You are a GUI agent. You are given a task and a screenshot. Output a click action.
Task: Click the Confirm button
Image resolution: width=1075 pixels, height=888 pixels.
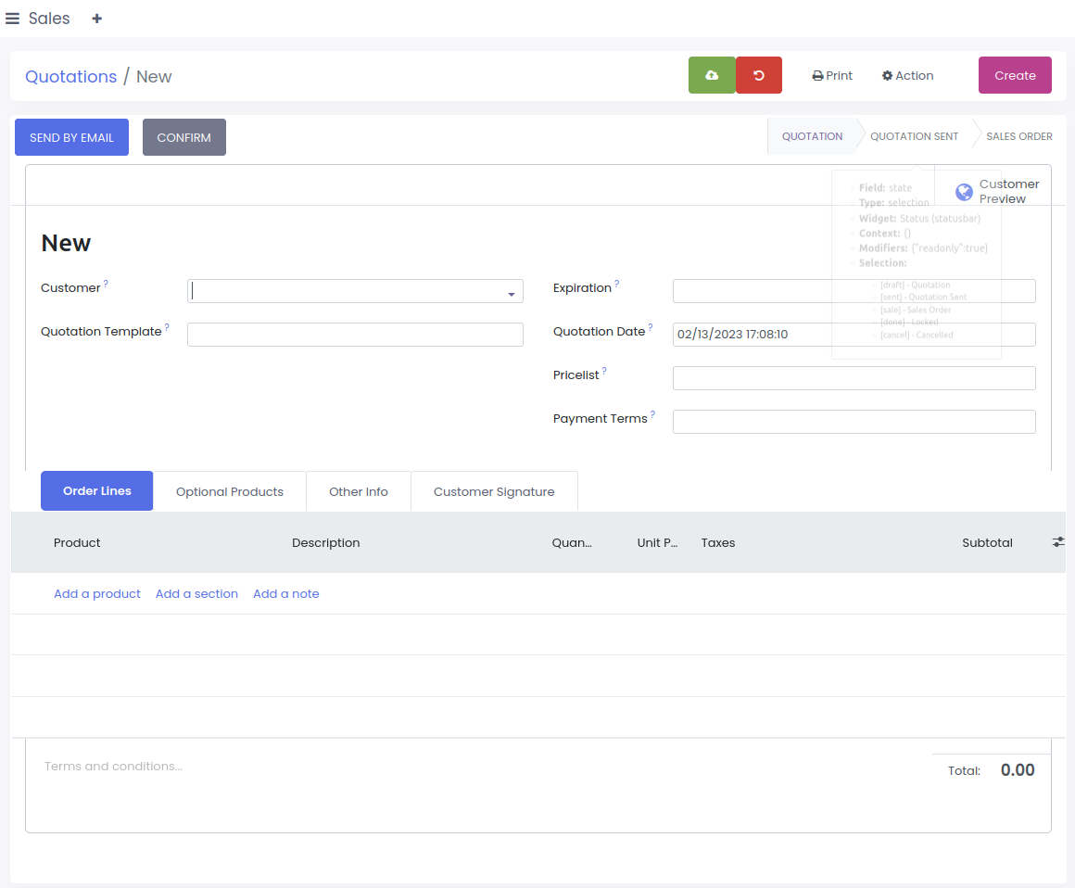pyautogui.click(x=184, y=137)
